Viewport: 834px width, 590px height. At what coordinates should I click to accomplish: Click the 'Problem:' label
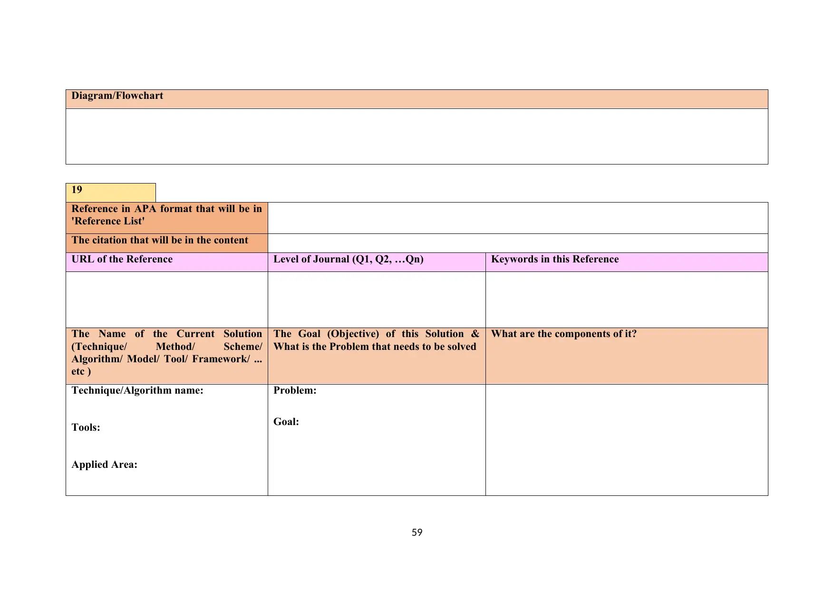click(x=295, y=390)
